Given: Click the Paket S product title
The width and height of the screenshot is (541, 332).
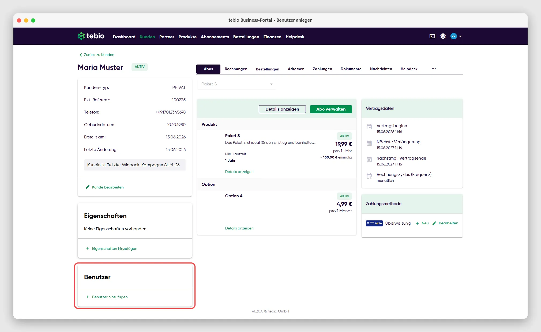Looking at the screenshot, I should tap(232, 136).
